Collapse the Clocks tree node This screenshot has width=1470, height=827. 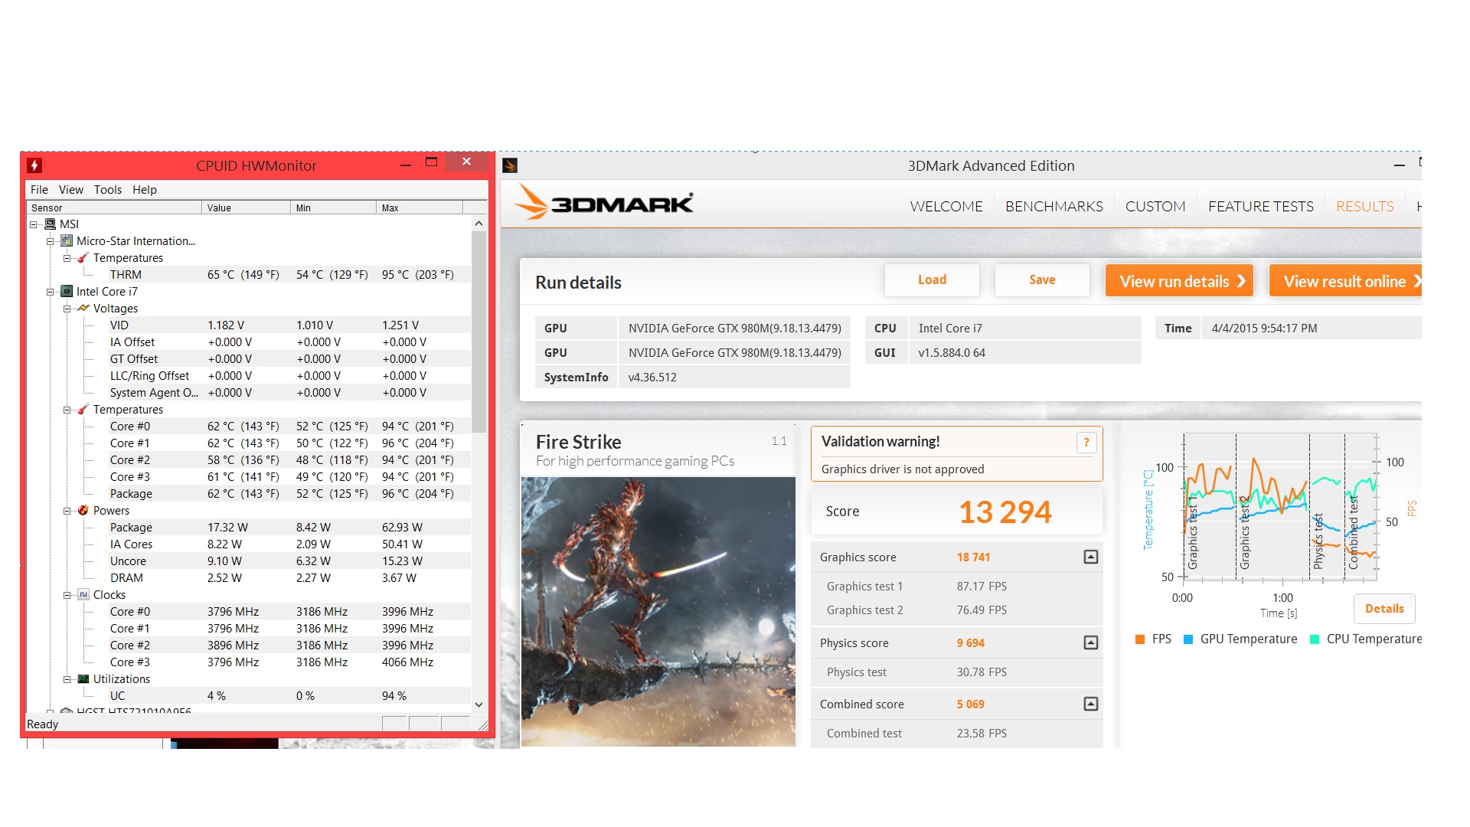click(x=67, y=595)
